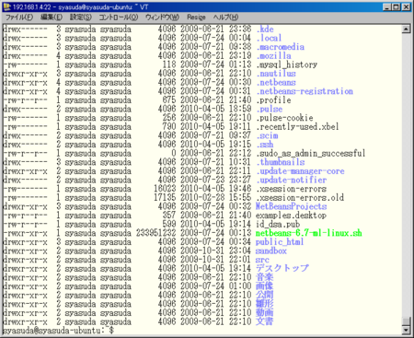Click the .pulse-cookie file name
Viewport: 414px width, 338px height.
pyautogui.click(x=284, y=118)
